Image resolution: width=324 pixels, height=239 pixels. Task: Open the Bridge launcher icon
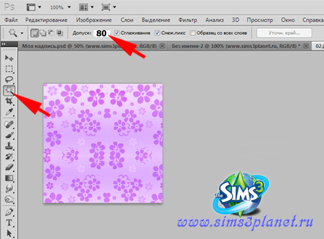[31, 7]
